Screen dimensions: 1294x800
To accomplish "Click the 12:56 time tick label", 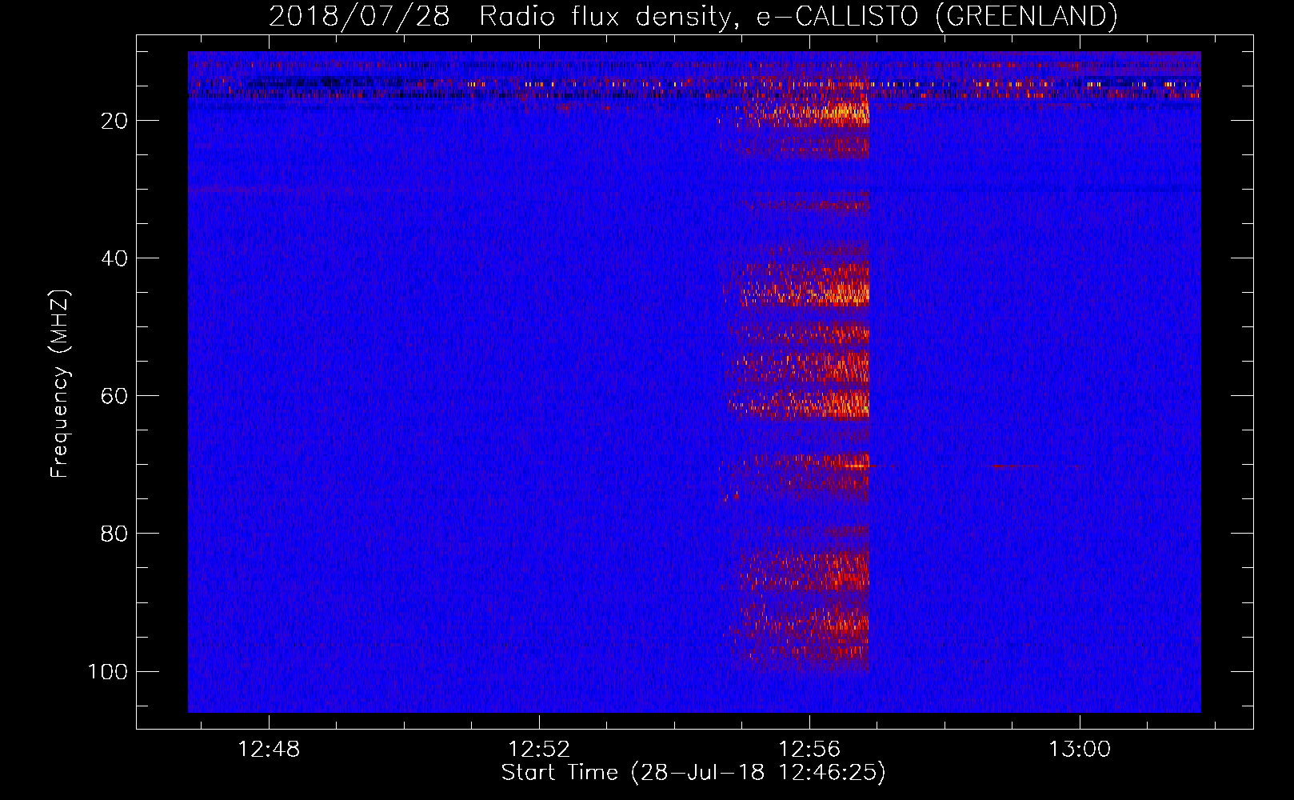I will pyautogui.click(x=809, y=750).
